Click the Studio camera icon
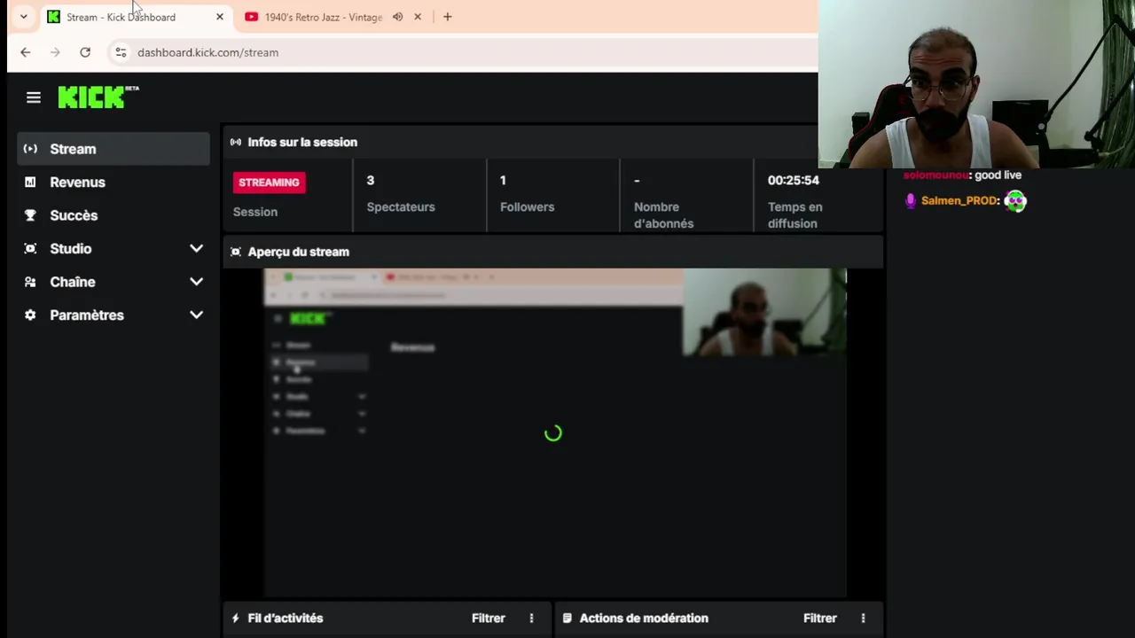 [x=30, y=248]
